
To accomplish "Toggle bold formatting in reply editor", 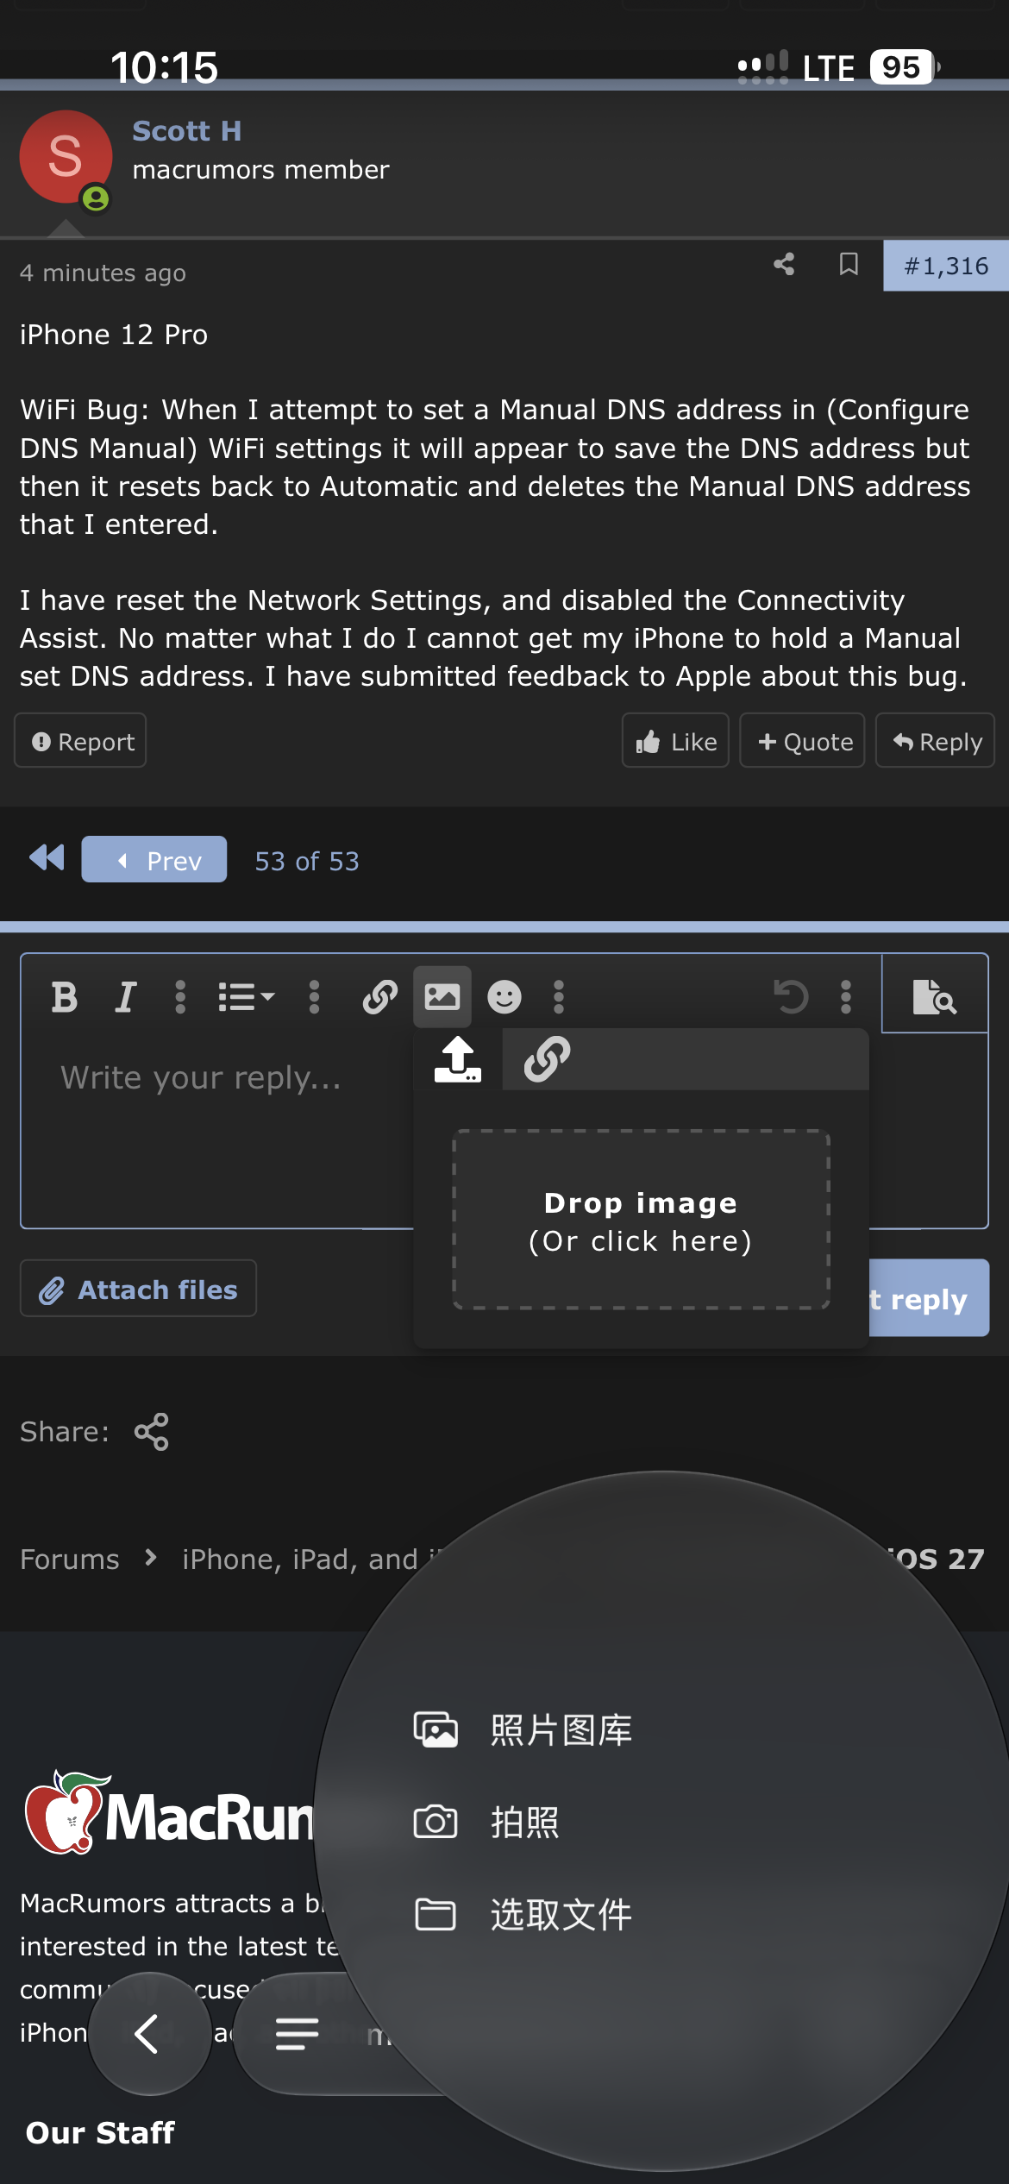I will click(65, 997).
